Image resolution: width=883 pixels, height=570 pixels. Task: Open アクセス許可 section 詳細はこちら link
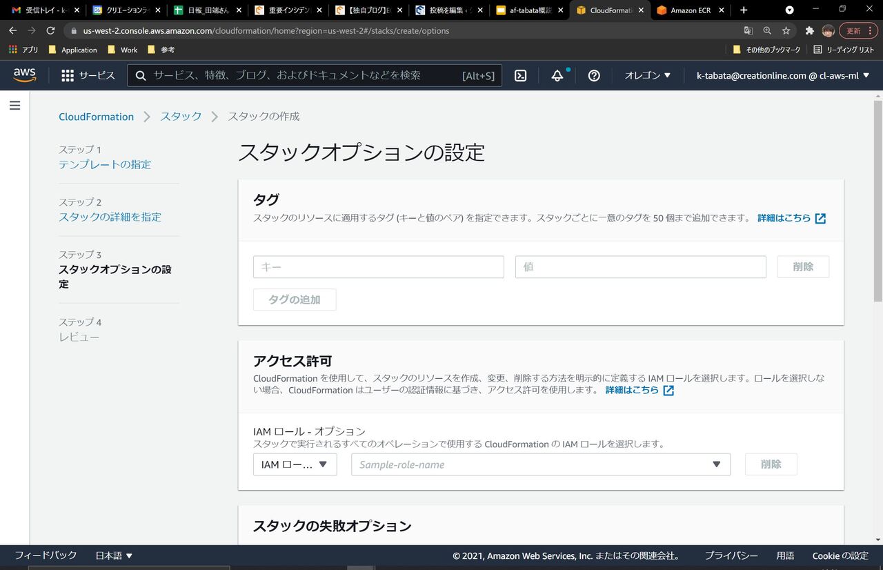639,390
